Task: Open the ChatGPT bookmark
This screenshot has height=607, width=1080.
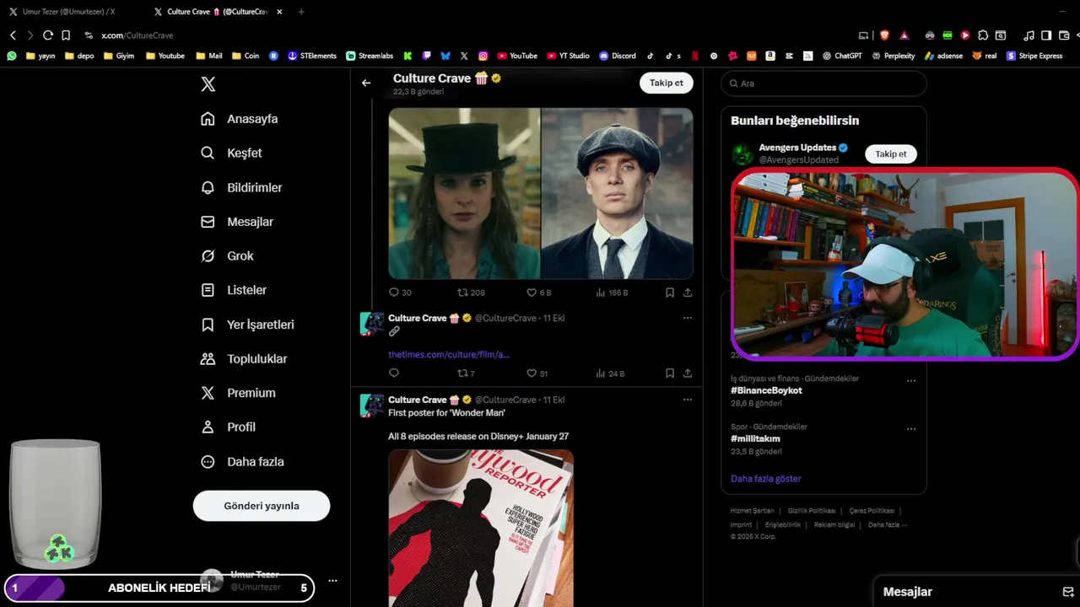Action: pyautogui.click(x=842, y=56)
